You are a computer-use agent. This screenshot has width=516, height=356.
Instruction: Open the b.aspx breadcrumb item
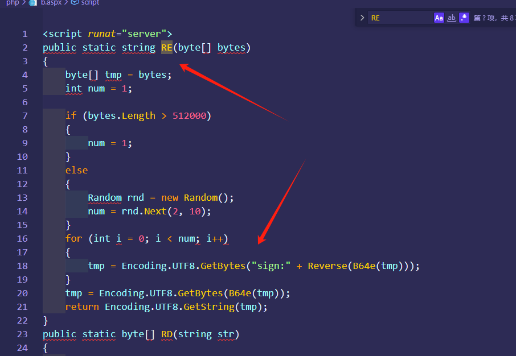(x=51, y=3)
